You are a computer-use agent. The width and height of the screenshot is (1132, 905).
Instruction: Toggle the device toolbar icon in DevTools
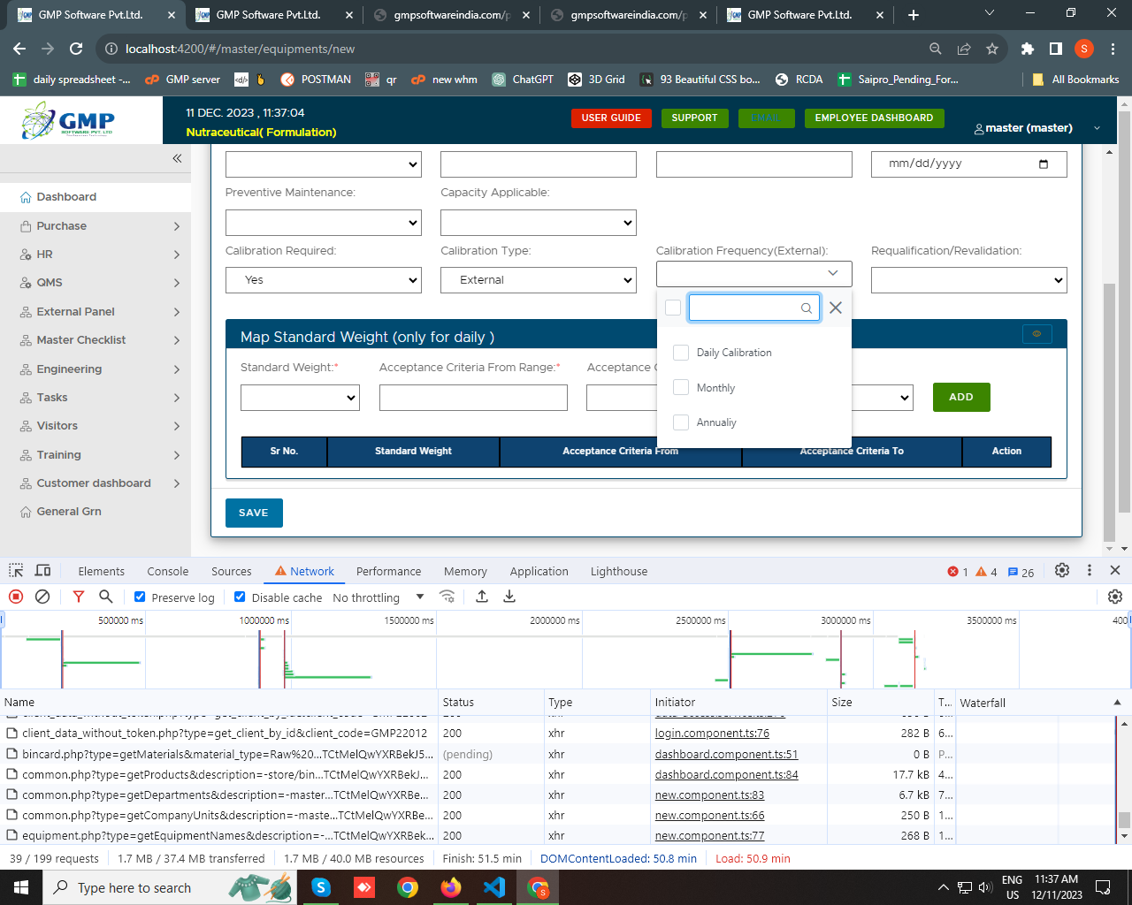coord(42,571)
